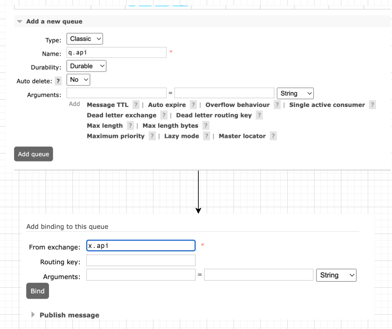Screen dimensions: 392x329
Task: Open the argument type String dropdown
Action: (x=295, y=93)
